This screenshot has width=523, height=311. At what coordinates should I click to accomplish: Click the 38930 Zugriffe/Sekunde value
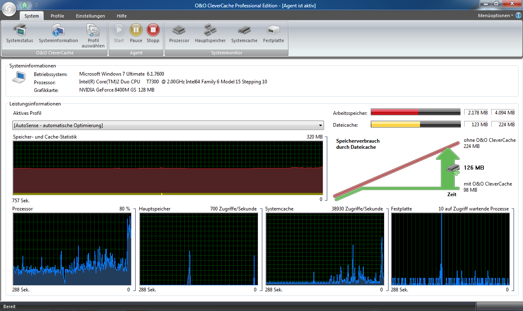(357, 209)
